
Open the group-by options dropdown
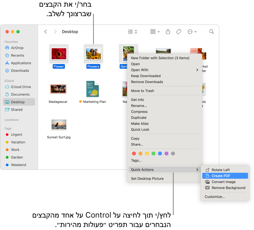[155, 32]
